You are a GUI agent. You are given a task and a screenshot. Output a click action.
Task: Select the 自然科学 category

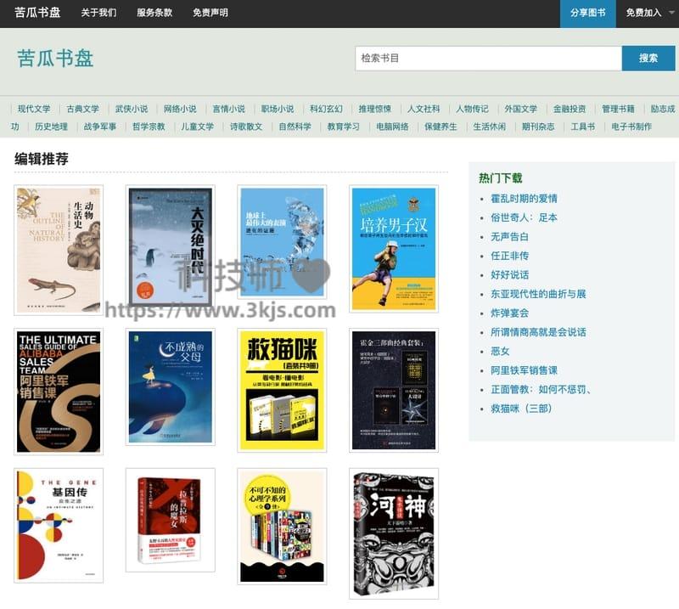pos(295,127)
